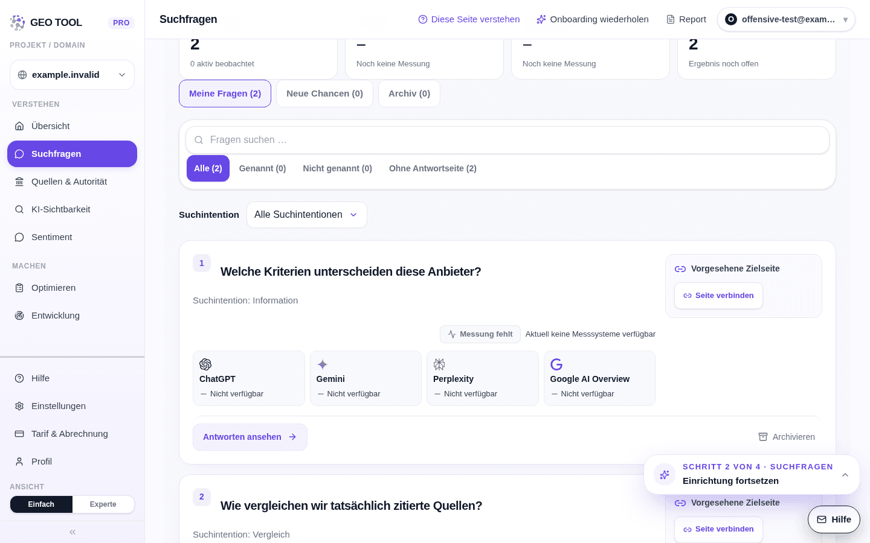Select the Alle (2) filter
Image resolution: width=870 pixels, height=543 pixels.
pyautogui.click(x=208, y=168)
